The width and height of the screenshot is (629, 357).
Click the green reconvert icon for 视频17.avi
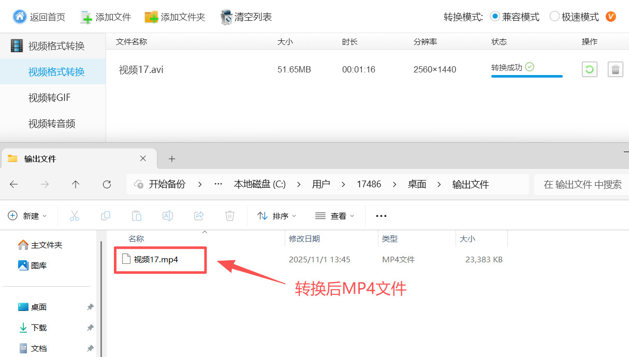(590, 69)
